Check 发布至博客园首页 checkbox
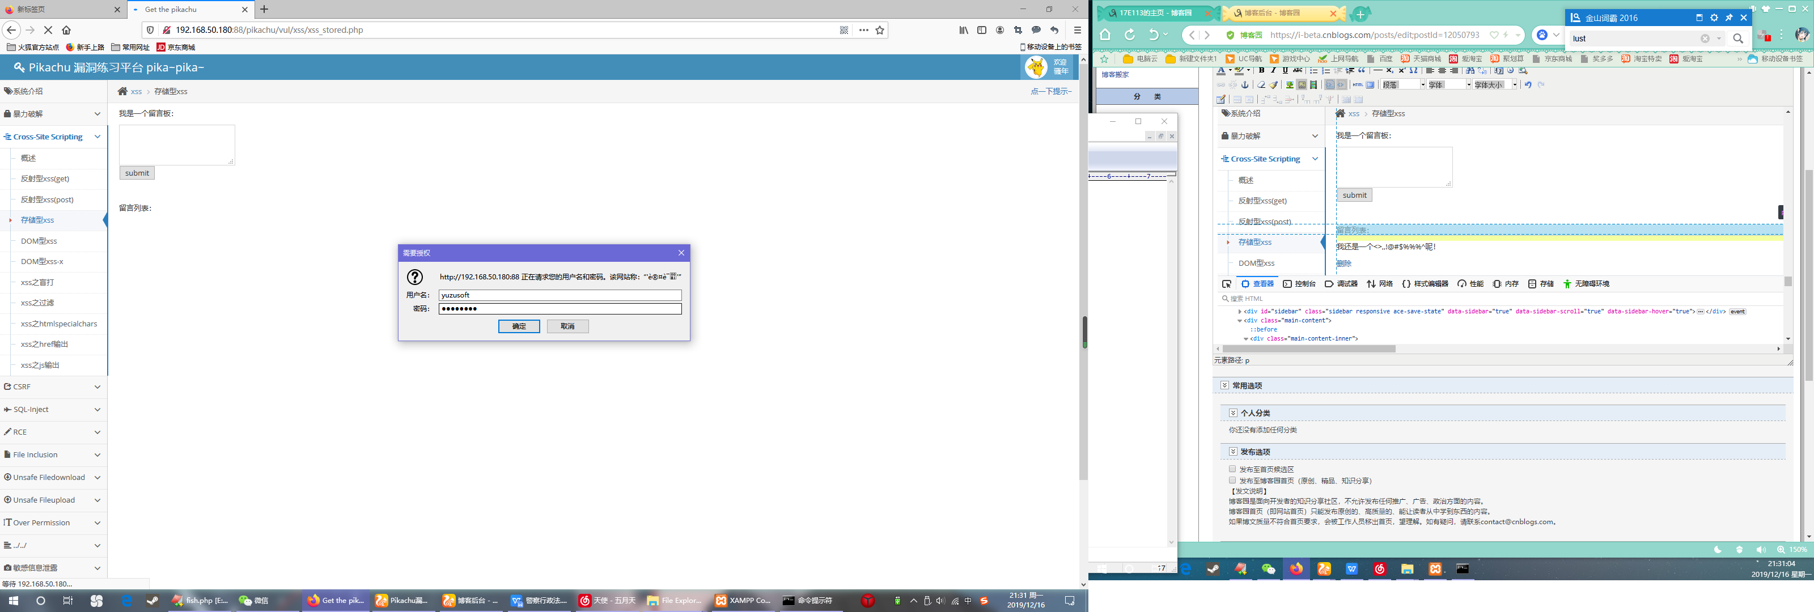1814x612 pixels. click(x=1232, y=481)
